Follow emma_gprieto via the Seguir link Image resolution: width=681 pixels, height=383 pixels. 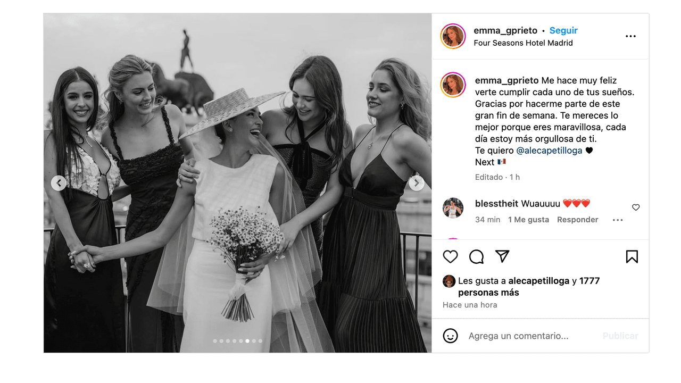563,30
